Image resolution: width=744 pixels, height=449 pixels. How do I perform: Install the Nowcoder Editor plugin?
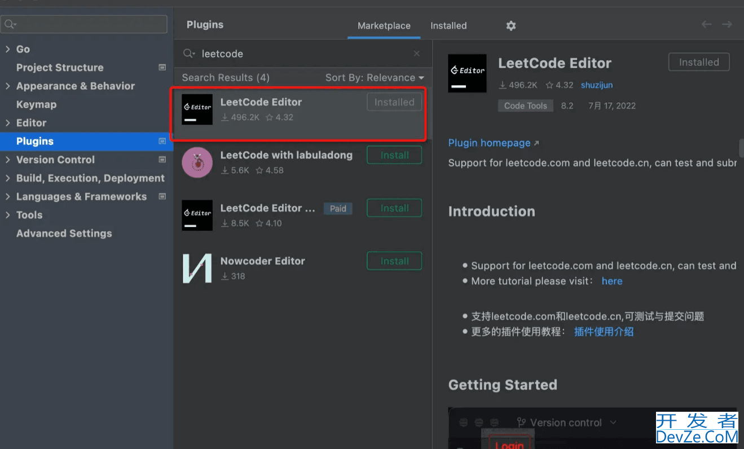[x=394, y=261]
